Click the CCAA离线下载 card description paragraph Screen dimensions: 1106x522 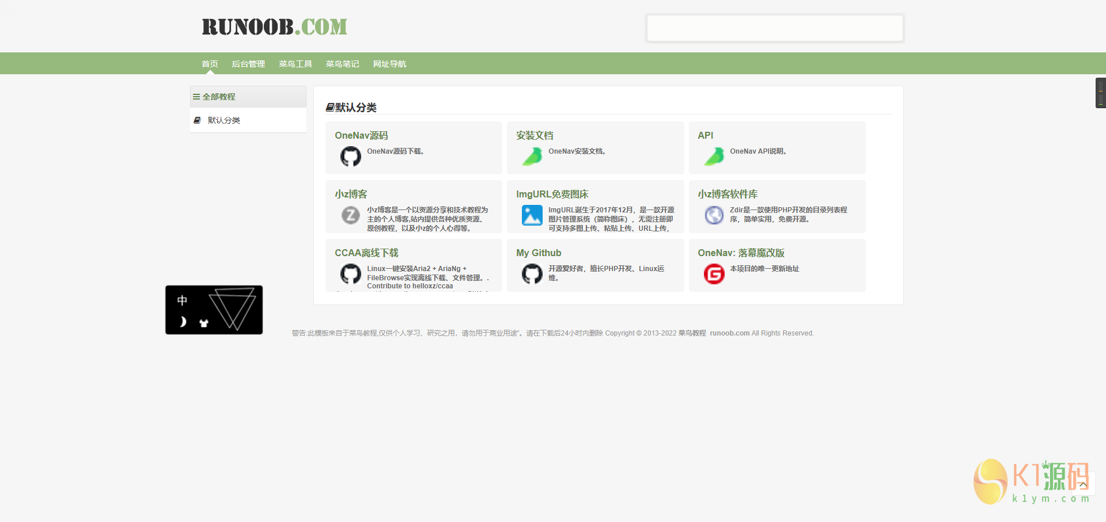pyautogui.click(x=428, y=277)
